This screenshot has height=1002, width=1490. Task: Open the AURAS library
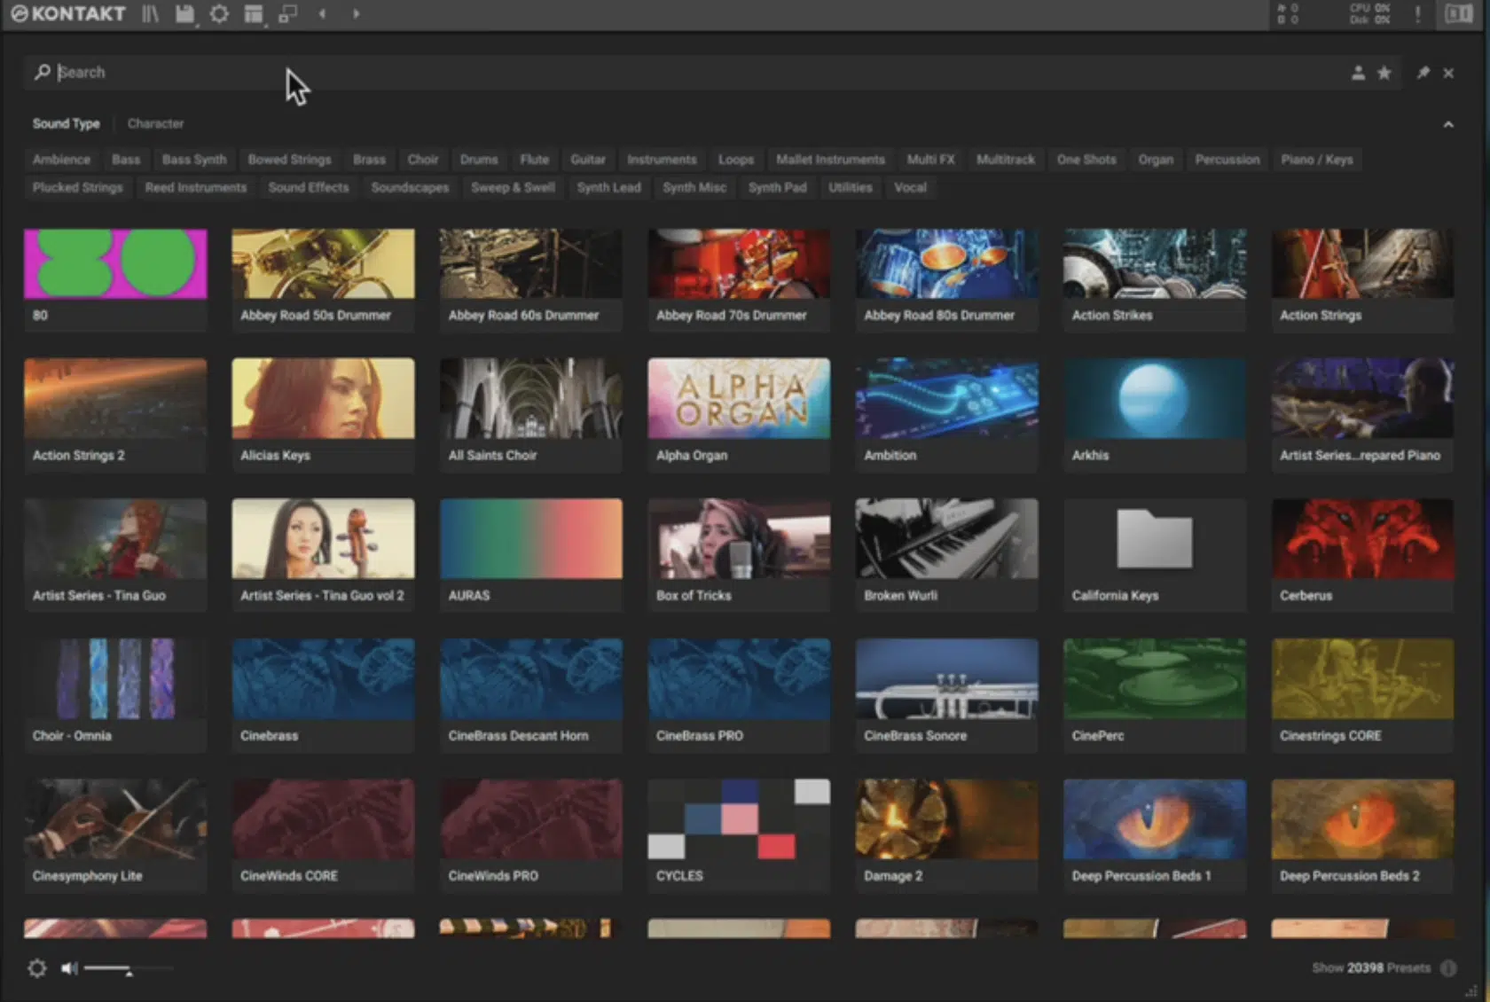coord(531,555)
